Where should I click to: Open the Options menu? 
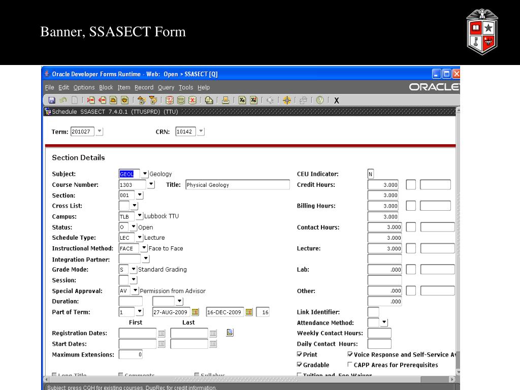[x=84, y=87]
